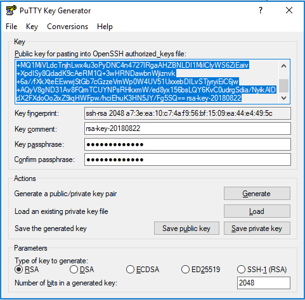
Task: Click the 'Key comment:' label
Action: click(x=36, y=129)
